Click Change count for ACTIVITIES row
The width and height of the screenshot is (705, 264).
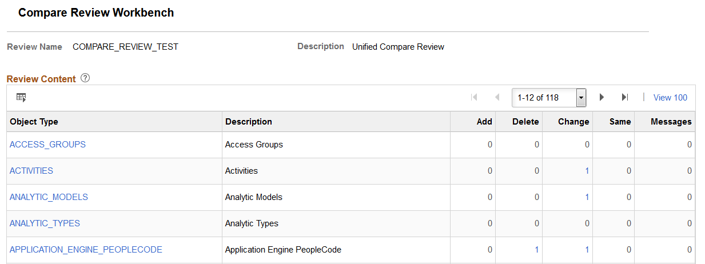[x=587, y=171]
